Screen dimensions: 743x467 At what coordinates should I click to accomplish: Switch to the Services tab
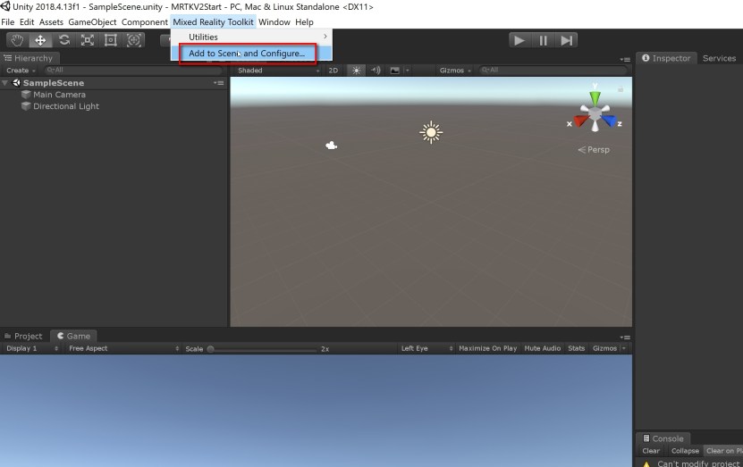coord(720,58)
